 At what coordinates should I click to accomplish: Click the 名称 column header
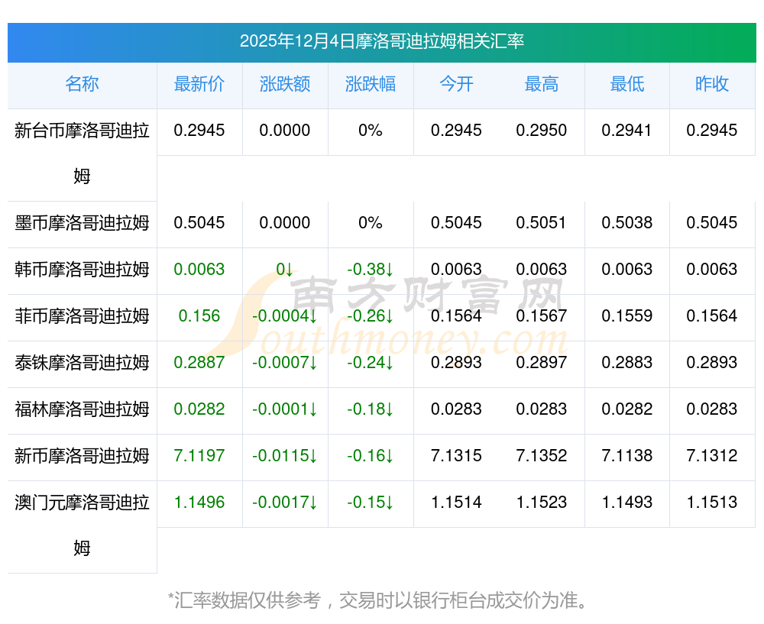(82, 84)
